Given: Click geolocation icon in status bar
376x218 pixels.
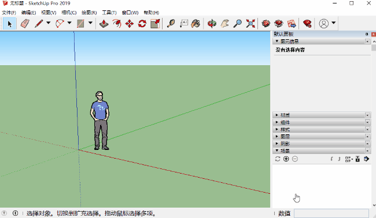Looking at the screenshot, I should [4, 213].
